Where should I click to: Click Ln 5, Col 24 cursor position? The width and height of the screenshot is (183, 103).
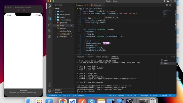tap(112, 96)
